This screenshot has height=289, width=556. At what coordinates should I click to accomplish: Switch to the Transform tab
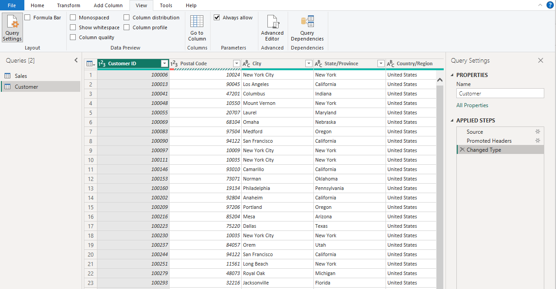pyautogui.click(x=69, y=5)
